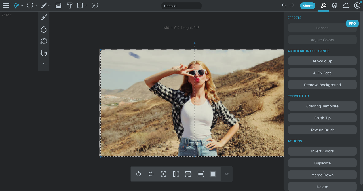Flip the layer vertically
363x191 pixels.
(188, 174)
